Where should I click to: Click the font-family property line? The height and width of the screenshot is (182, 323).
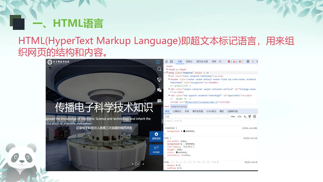pyautogui.click(x=181, y=147)
